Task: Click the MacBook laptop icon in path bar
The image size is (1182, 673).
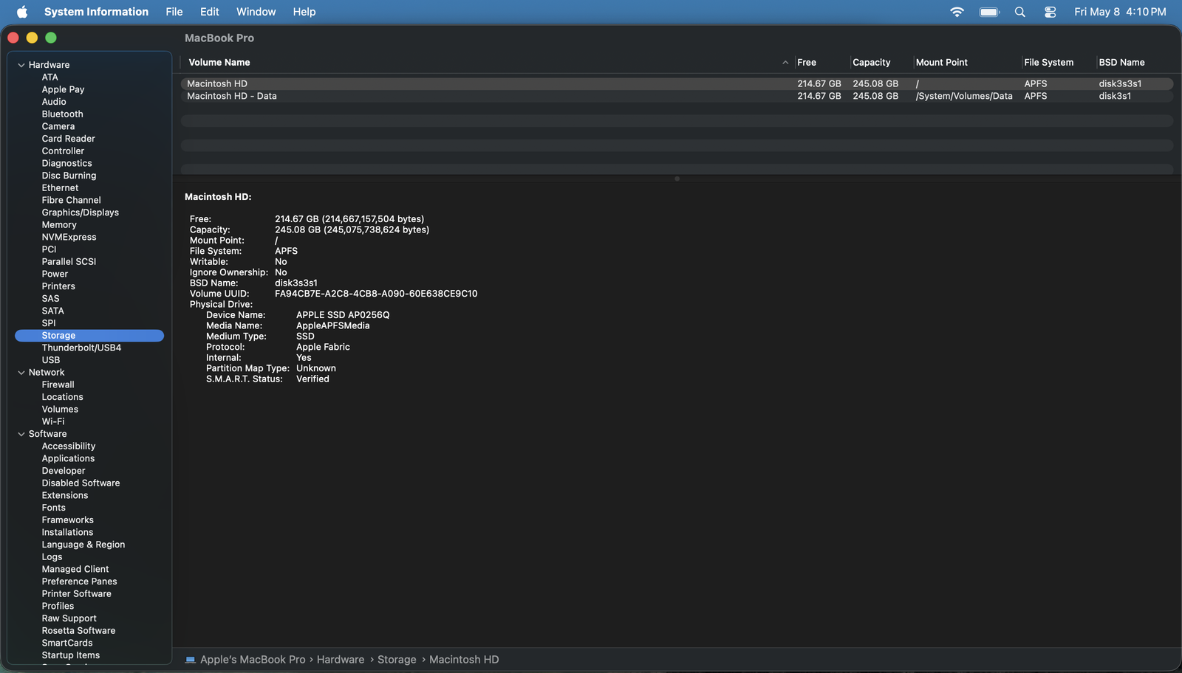Action: [x=191, y=660]
